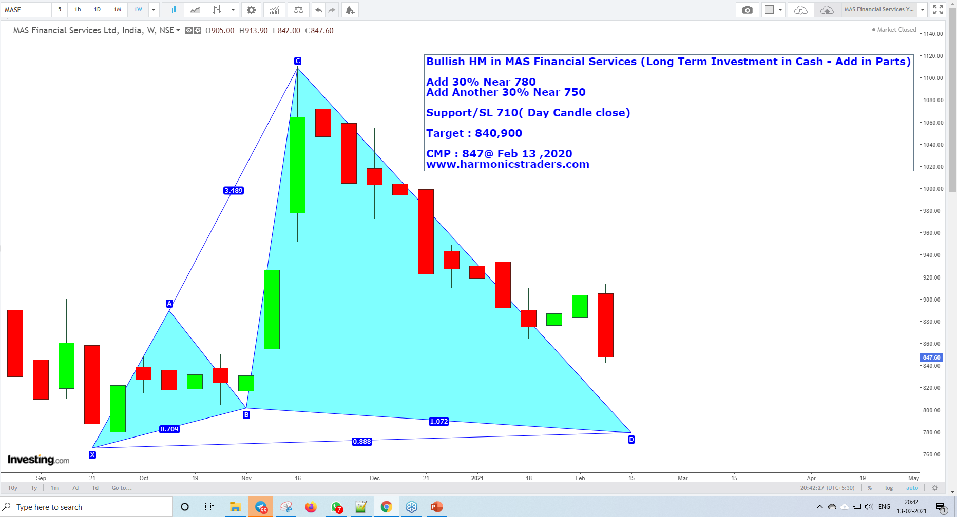Set date range to 7d
Image resolution: width=957 pixels, height=517 pixels.
click(x=75, y=488)
